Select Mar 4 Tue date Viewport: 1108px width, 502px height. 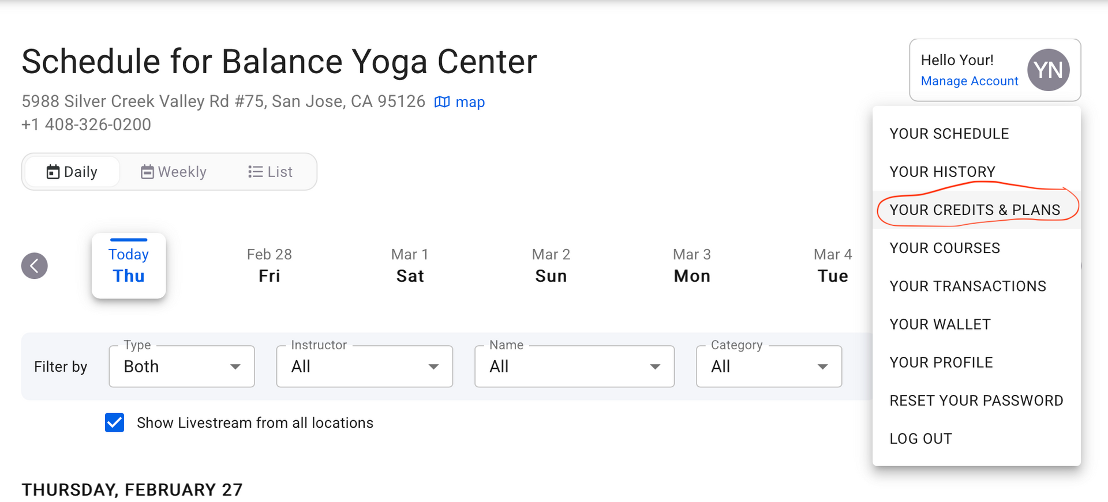(x=833, y=266)
